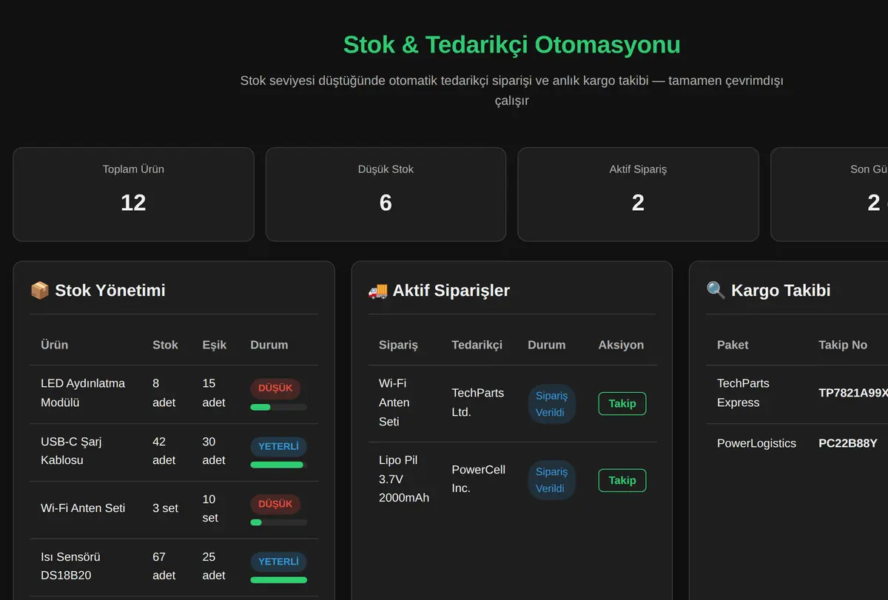Click the 10 set threshold value
The height and width of the screenshot is (600, 888).
pyautogui.click(x=210, y=508)
